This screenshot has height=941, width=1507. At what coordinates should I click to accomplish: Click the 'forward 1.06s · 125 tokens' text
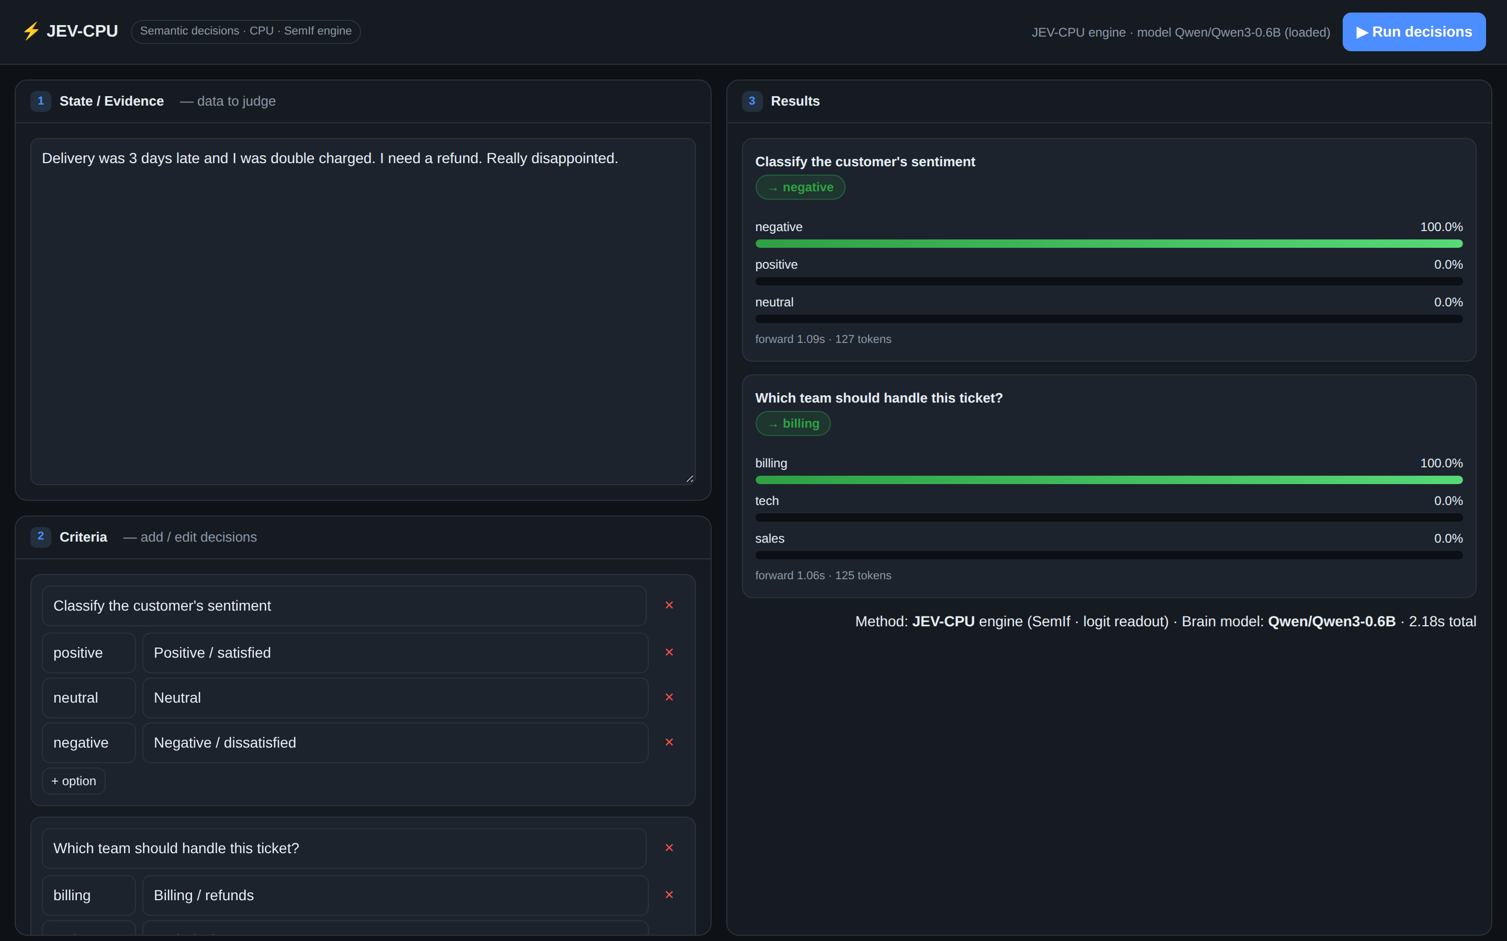(x=823, y=576)
